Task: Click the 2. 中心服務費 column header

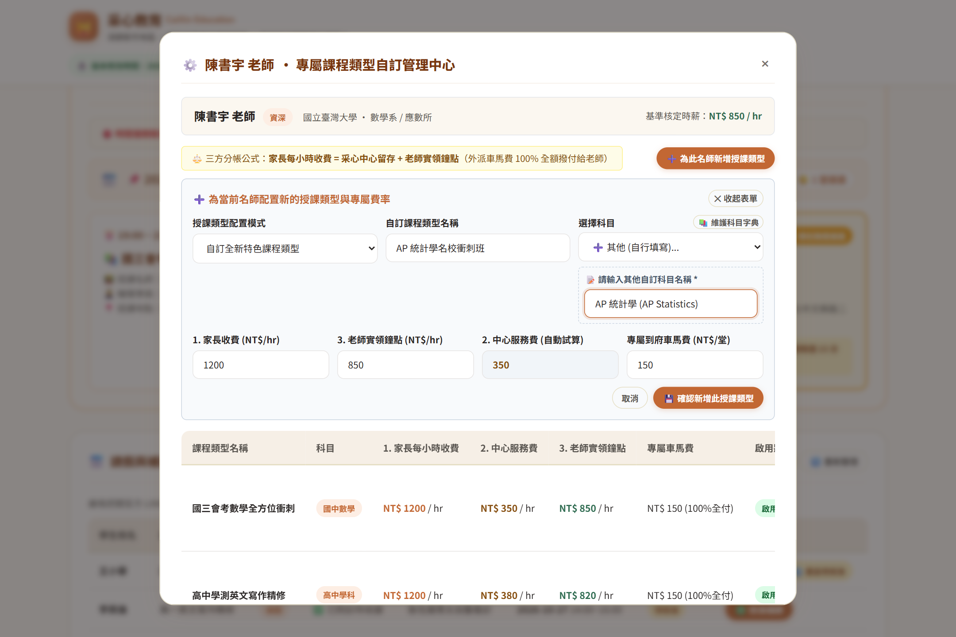Action: click(509, 448)
